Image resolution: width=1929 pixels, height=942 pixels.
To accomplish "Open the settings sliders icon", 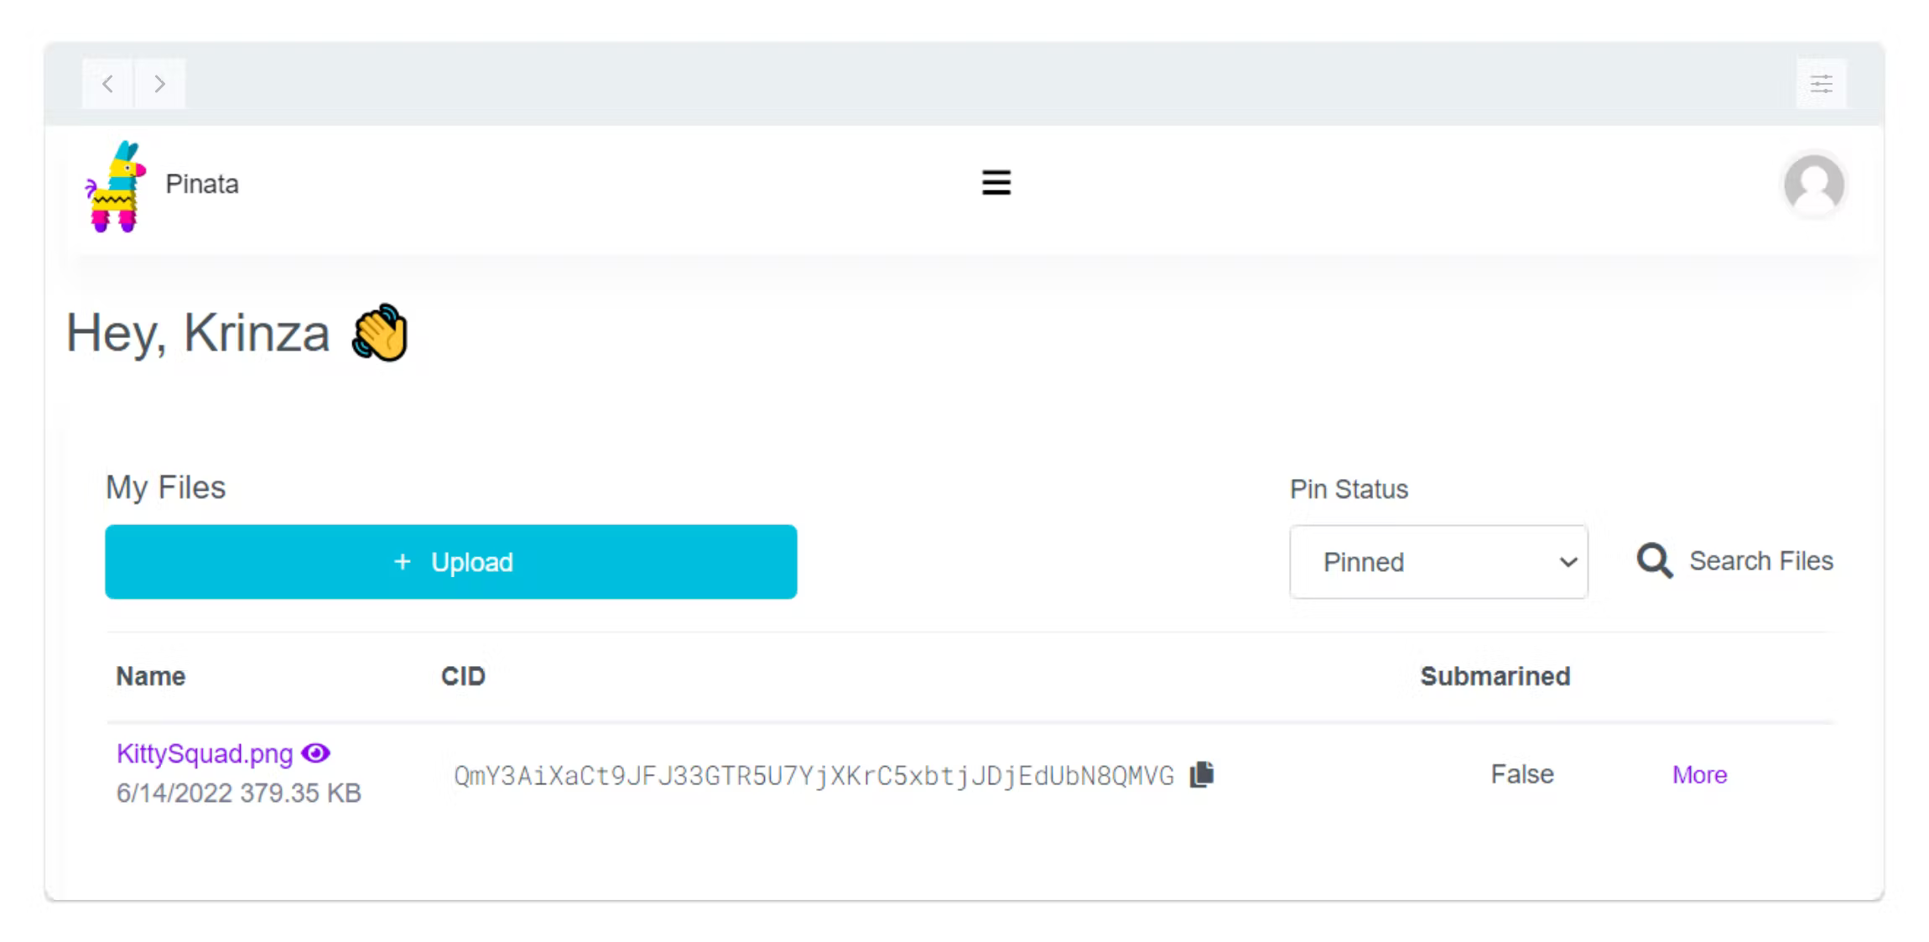I will [1821, 84].
